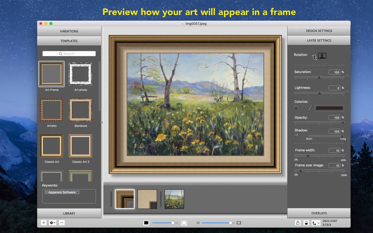Open the share/export icon in the status bar

pos(298,223)
